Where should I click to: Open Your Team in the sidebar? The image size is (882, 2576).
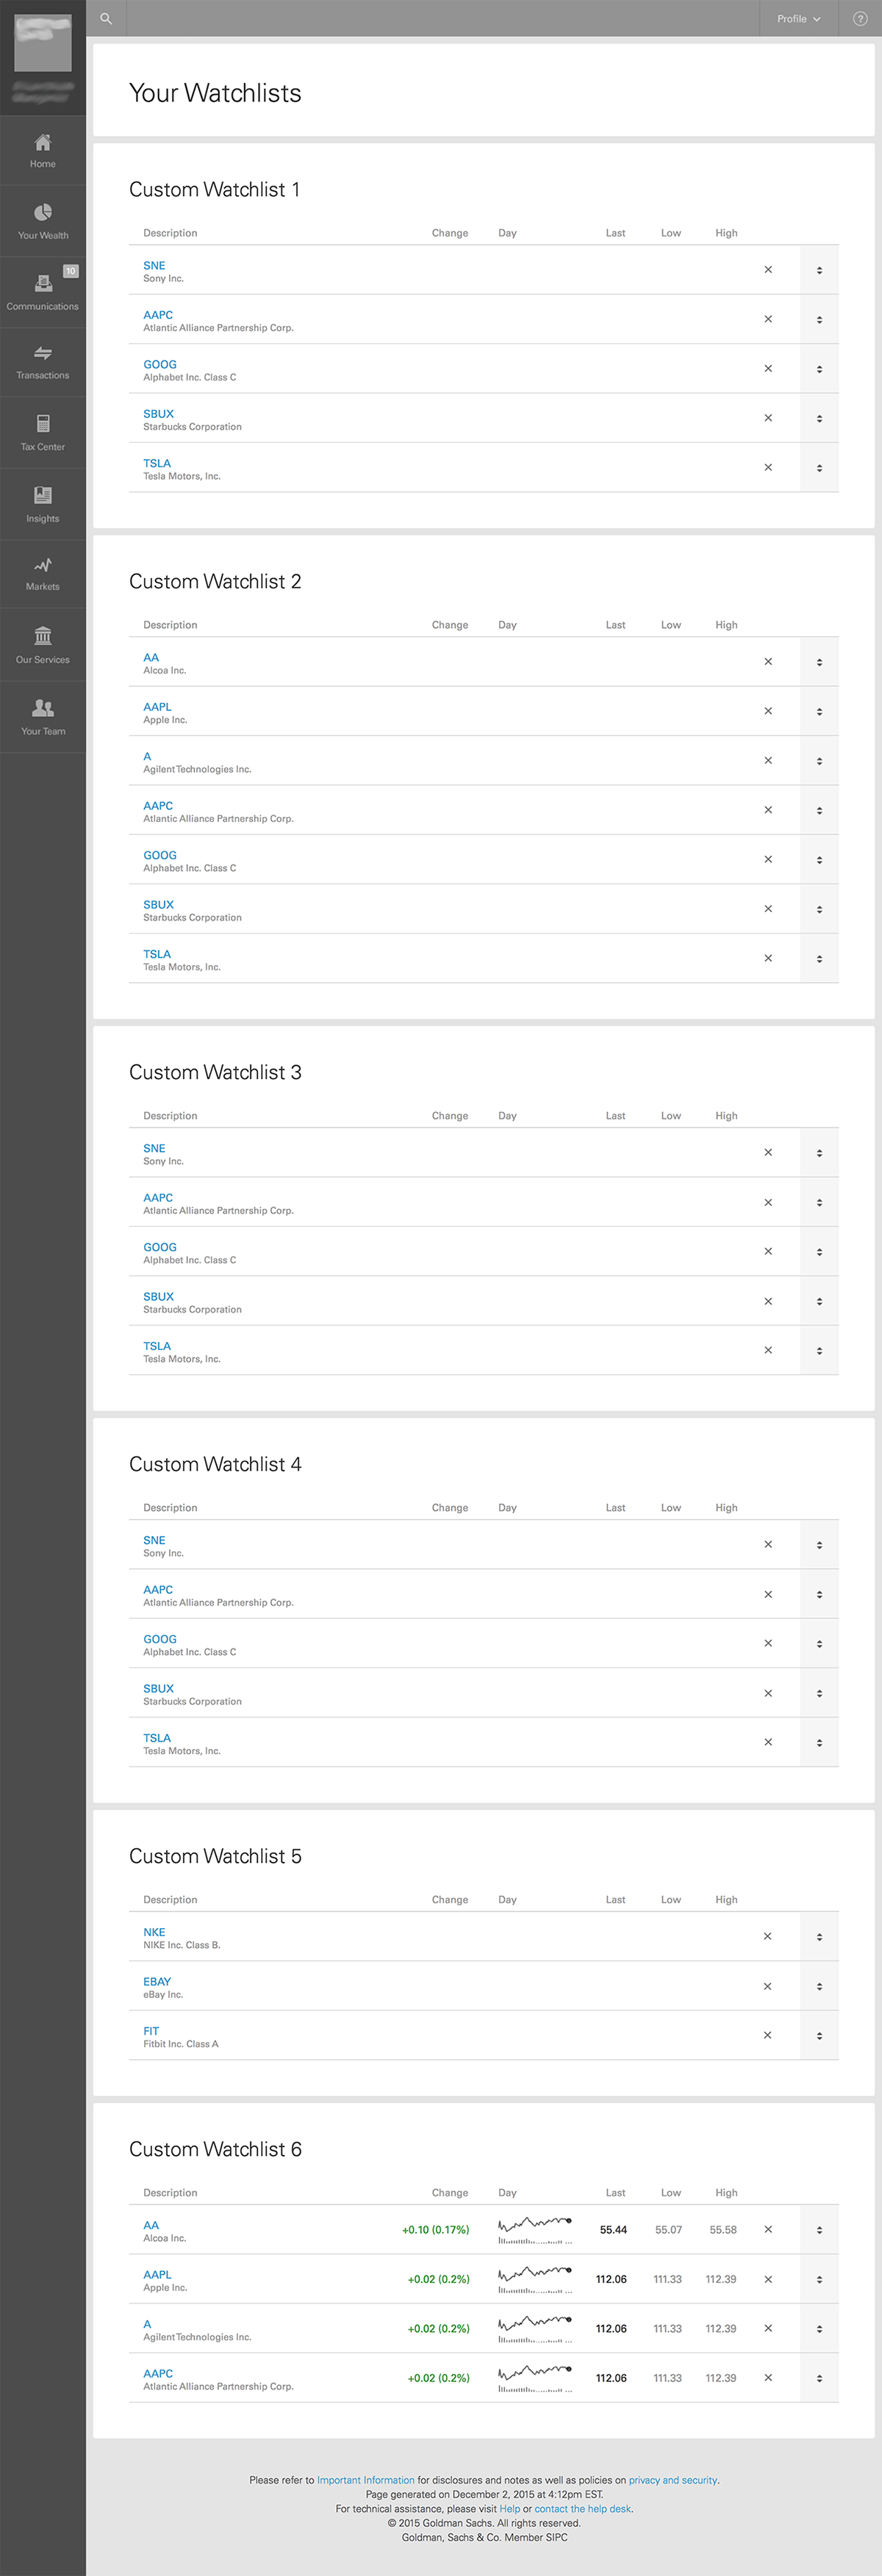click(x=42, y=716)
